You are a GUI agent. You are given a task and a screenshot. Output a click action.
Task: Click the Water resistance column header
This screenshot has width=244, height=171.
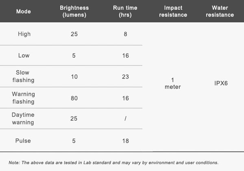(220, 11)
